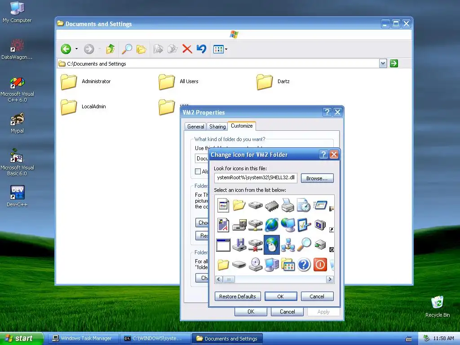Select Microsoft Visual C++ 6.0 desktop shortcut
460x345 pixels.
[x=17, y=89]
